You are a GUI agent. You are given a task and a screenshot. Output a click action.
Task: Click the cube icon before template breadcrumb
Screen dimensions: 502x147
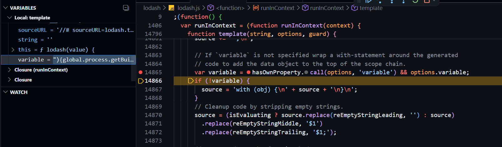(x=355, y=8)
